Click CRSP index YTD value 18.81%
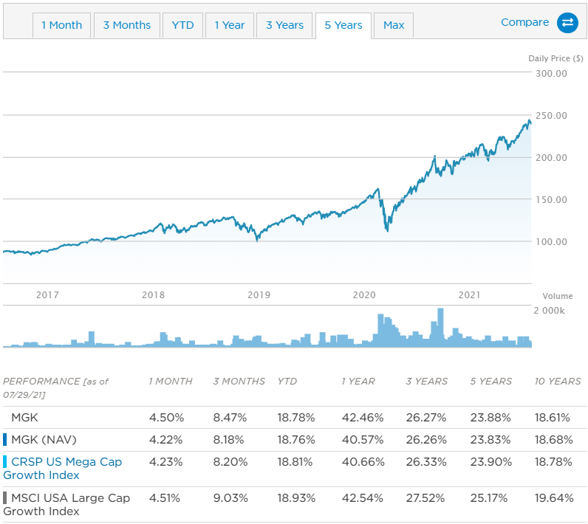Screen dimensions: 588x524 295,462
